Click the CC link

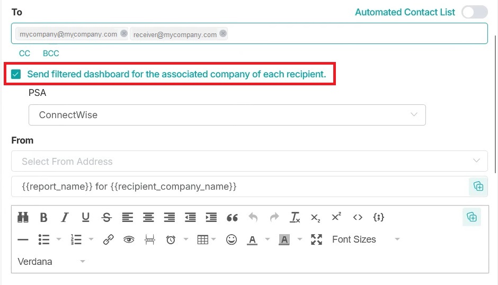tap(24, 54)
